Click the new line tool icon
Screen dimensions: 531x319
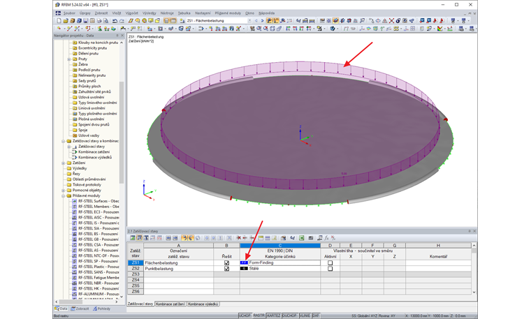[69, 29]
